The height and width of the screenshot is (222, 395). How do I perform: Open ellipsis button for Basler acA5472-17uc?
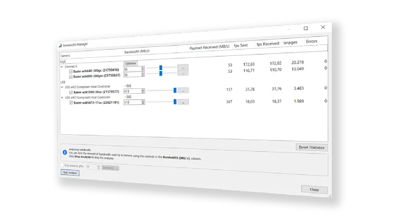click(183, 102)
